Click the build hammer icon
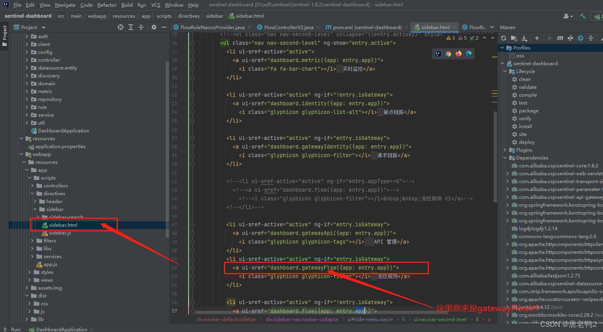Image resolution: width=603 pixels, height=332 pixels. point(583,16)
